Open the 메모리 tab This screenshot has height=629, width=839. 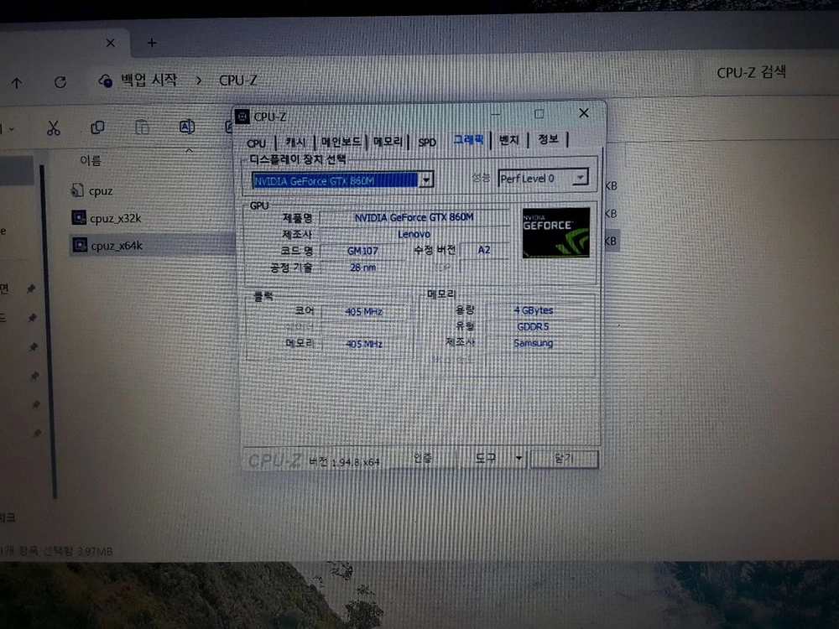(388, 141)
